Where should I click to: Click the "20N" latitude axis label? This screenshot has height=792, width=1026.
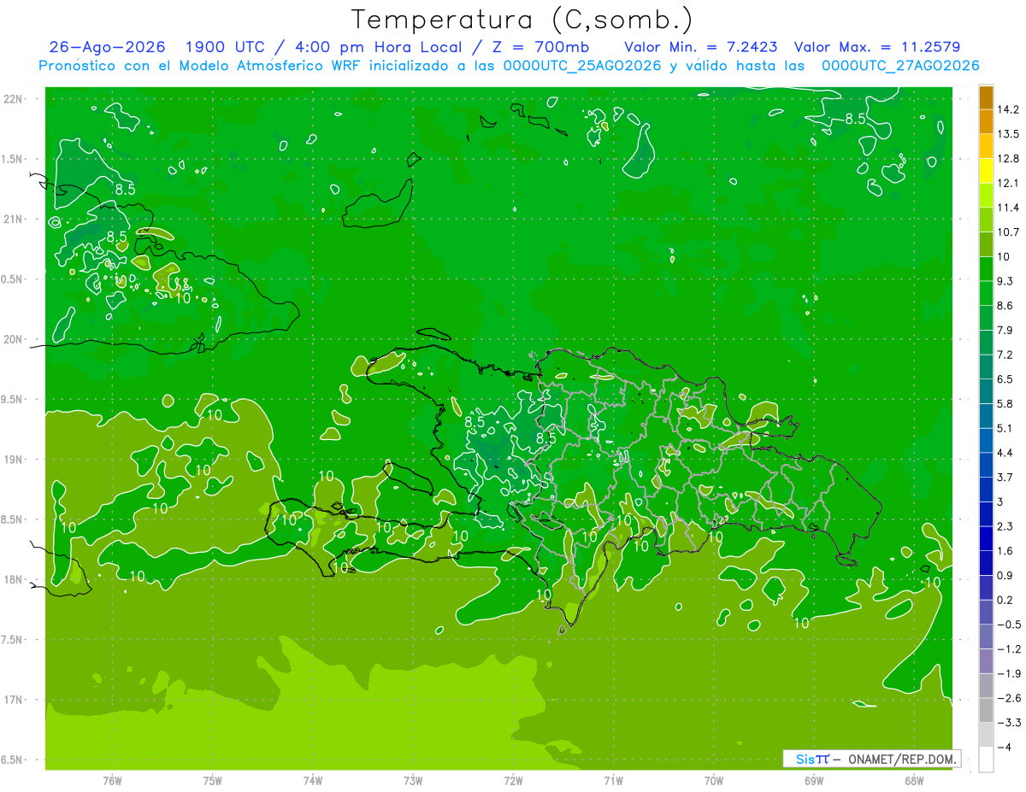point(14,339)
